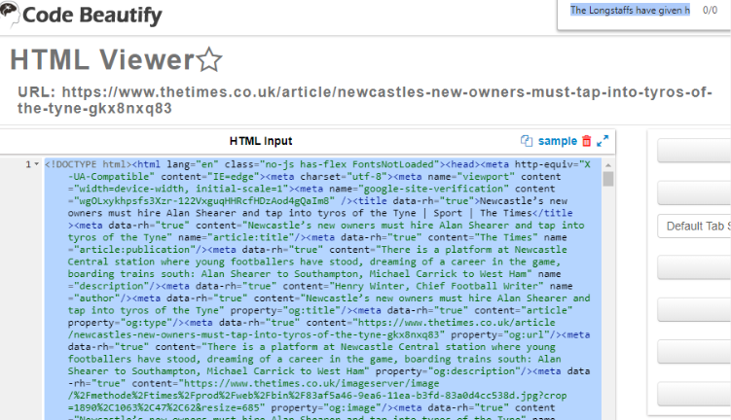This screenshot has height=420, width=731.
Task: Expand HTML Input editor to fullscreen
Action: point(603,141)
